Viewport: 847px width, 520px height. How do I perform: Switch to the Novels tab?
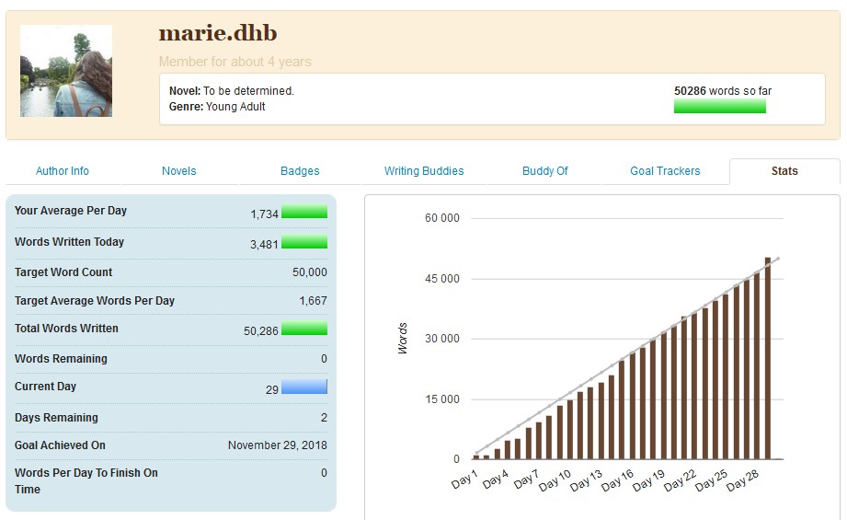(x=178, y=171)
